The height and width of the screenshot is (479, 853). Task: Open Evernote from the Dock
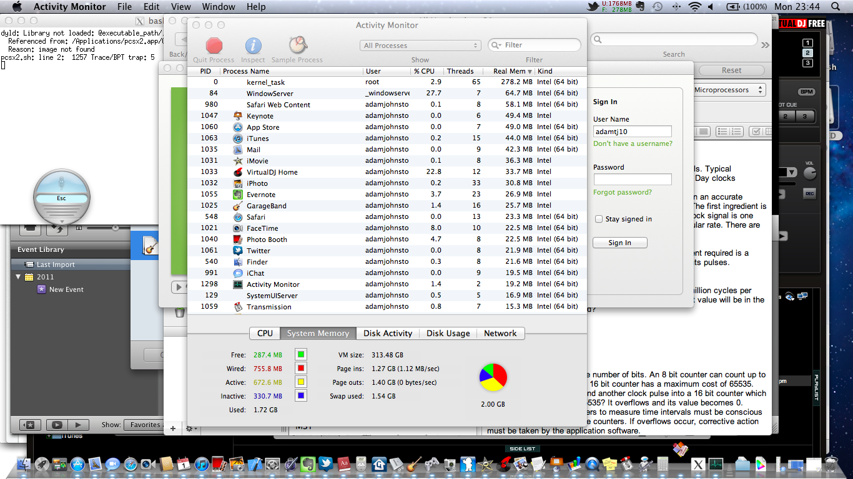[308, 464]
